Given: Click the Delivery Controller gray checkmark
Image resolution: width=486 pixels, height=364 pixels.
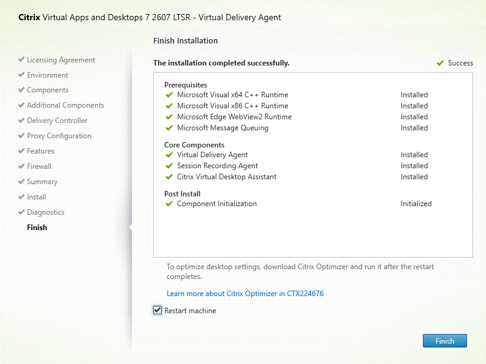Looking at the screenshot, I should click(21, 120).
